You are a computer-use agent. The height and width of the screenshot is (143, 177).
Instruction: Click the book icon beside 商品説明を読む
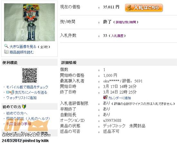pos(6,52)
